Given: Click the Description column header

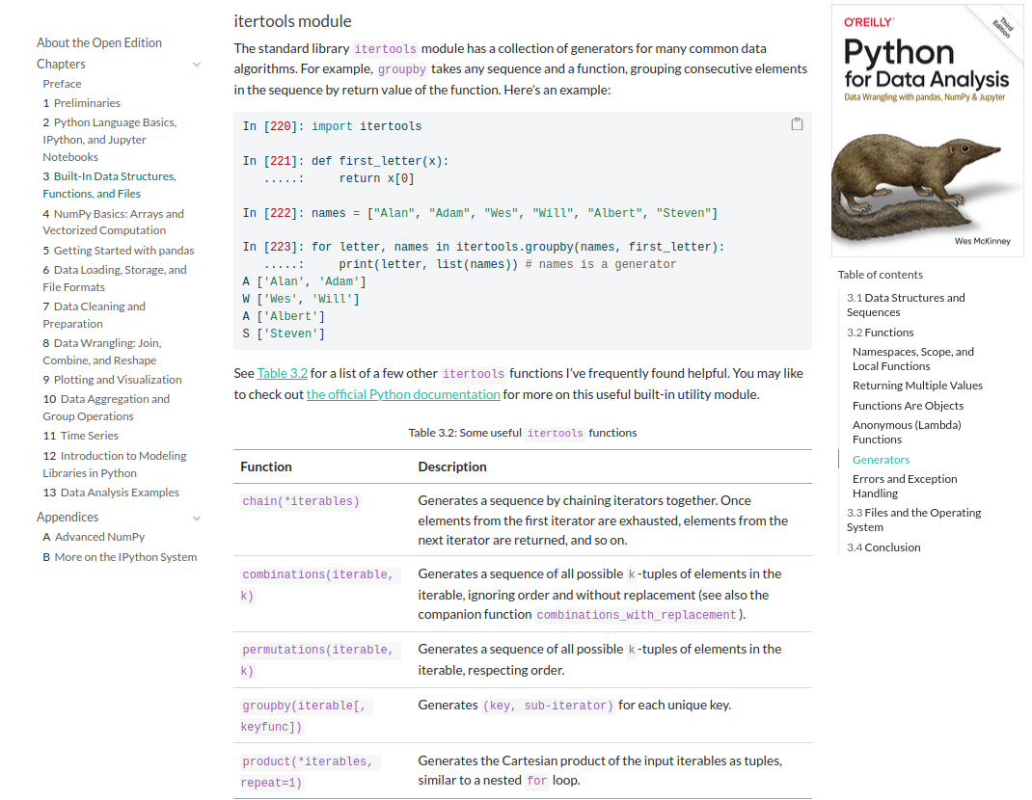Looking at the screenshot, I should (x=452, y=467).
